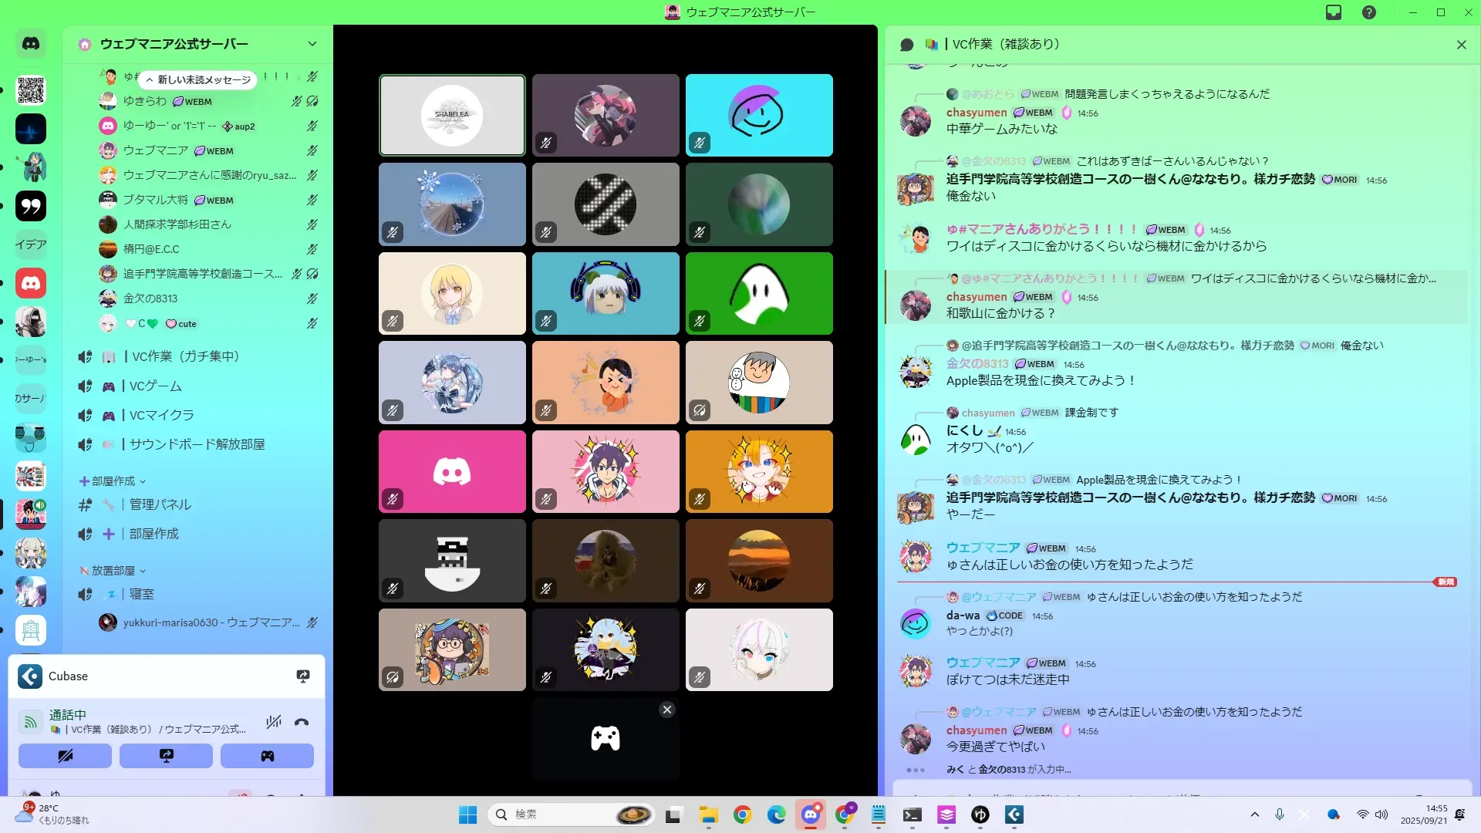Image resolution: width=1481 pixels, height=833 pixels.
Task: Open Discord direct messages home icon
Action: click(31, 44)
